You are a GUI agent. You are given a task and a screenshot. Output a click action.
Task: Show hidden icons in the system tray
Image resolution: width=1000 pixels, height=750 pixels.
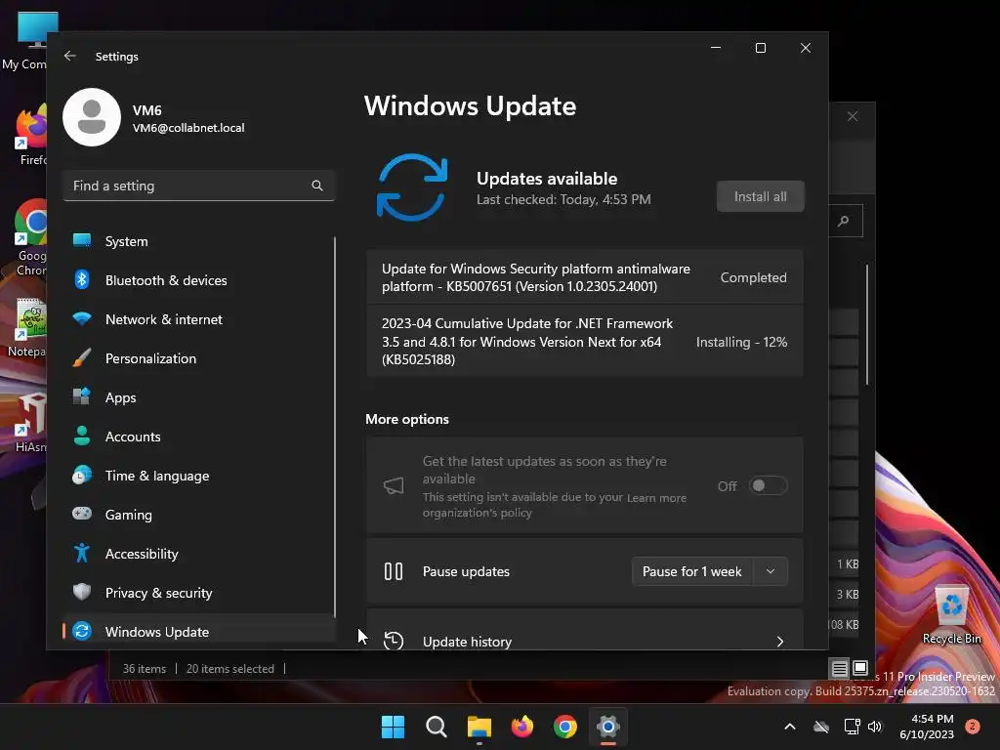[789, 727]
